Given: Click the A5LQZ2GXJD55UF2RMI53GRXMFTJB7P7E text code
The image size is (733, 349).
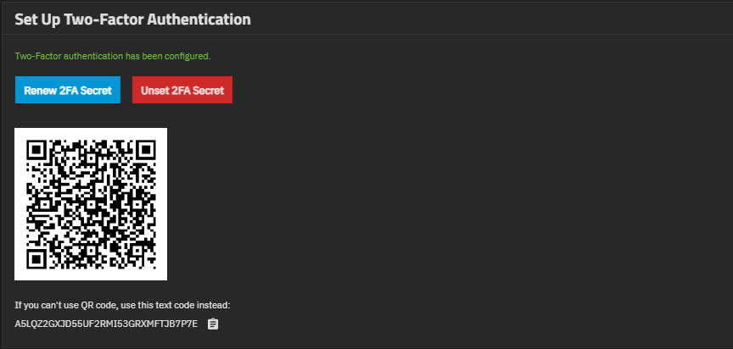Looking at the screenshot, I should click(x=106, y=324).
